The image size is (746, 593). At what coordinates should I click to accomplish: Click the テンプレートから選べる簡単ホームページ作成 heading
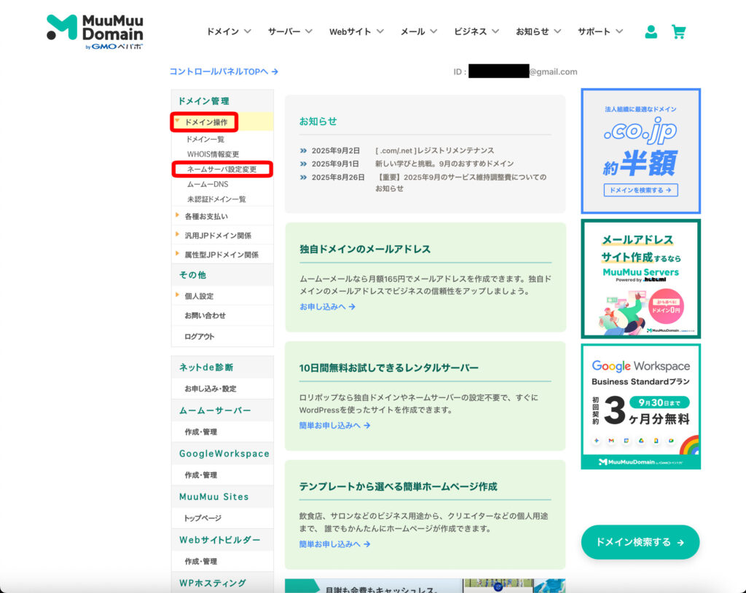[x=398, y=487]
